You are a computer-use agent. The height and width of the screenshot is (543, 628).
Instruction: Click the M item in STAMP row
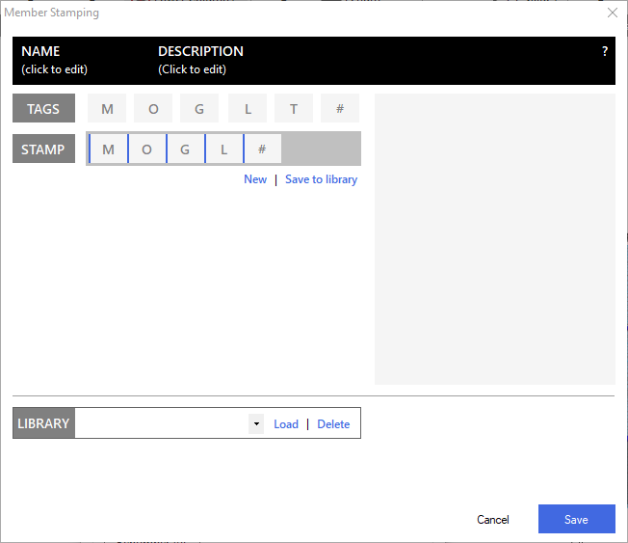tap(109, 149)
